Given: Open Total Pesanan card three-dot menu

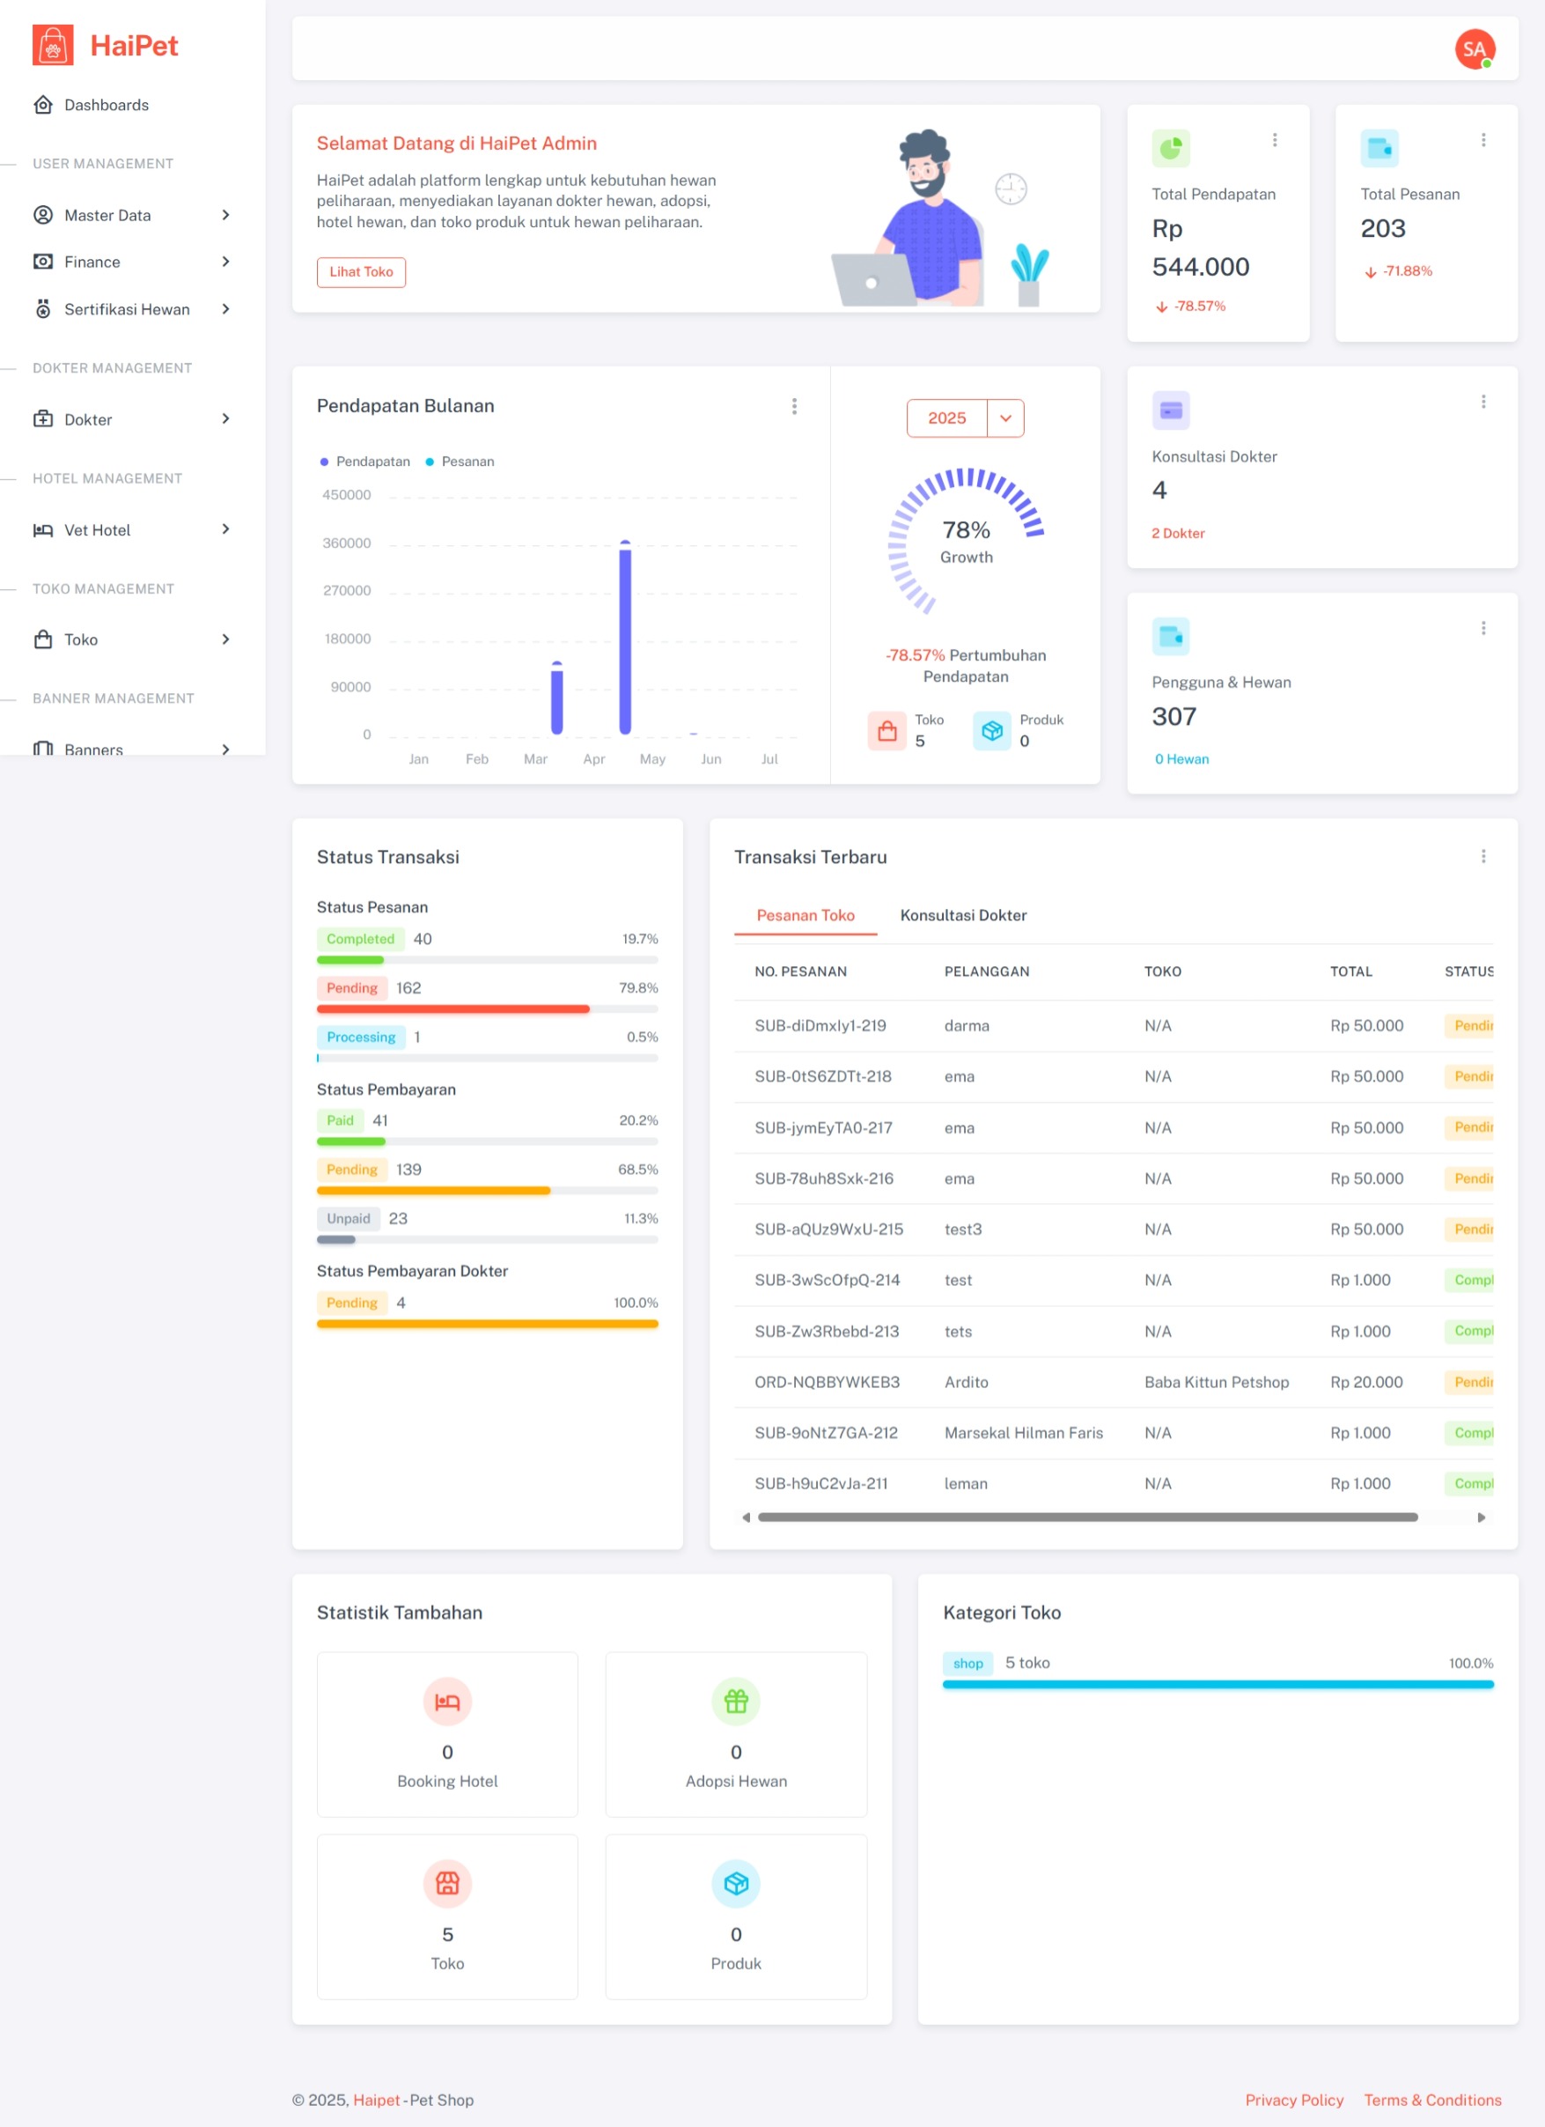Looking at the screenshot, I should point(1482,140).
